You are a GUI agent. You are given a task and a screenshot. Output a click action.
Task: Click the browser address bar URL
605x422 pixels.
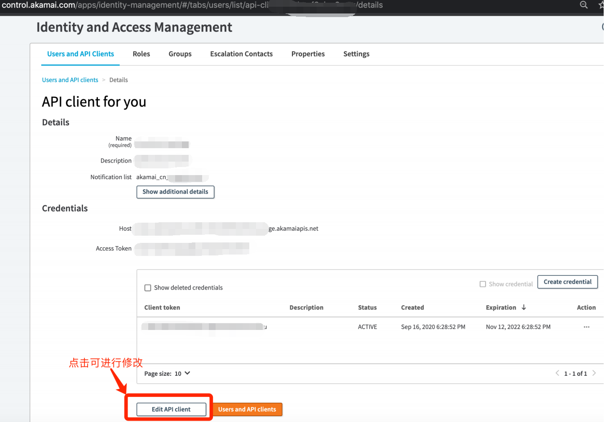coord(192,5)
